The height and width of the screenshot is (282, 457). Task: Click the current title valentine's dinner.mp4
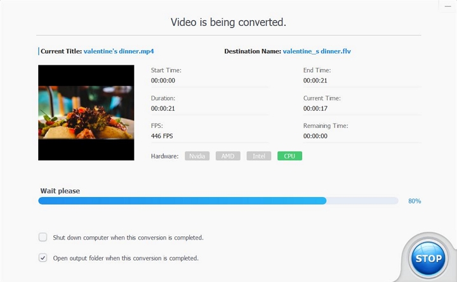point(119,51)
